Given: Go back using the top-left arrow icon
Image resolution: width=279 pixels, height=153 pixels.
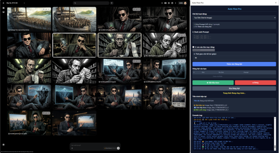Looking at the screenshot, I should [3, 3].
